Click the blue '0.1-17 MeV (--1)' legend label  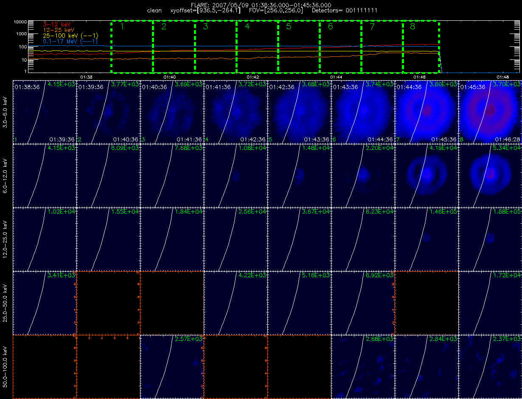click(70, 41)
